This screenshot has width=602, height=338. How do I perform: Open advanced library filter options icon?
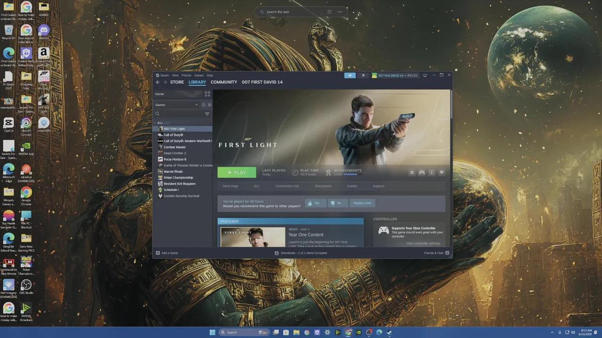207,114
